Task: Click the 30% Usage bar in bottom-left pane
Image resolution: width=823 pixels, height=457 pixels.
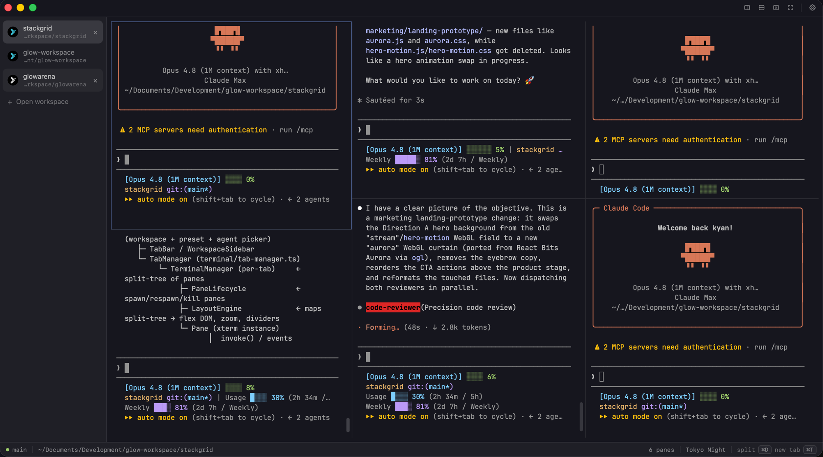Action: pyautogui.click(x=258, y=398)
